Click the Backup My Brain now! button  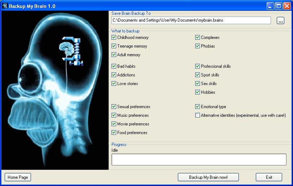pyautogui.click(x=208, y=177)
